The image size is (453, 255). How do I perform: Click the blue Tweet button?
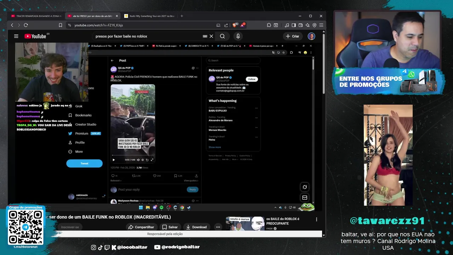tap(84, 163)
